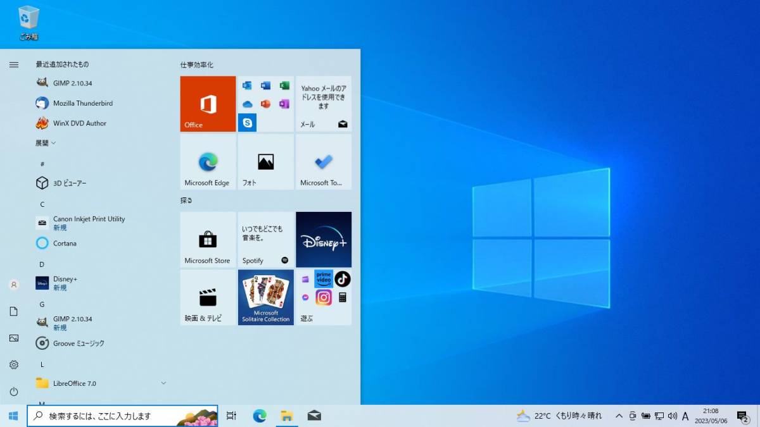
Task: Open OneDrive from the Office folder tile
Action: [247, 104]
